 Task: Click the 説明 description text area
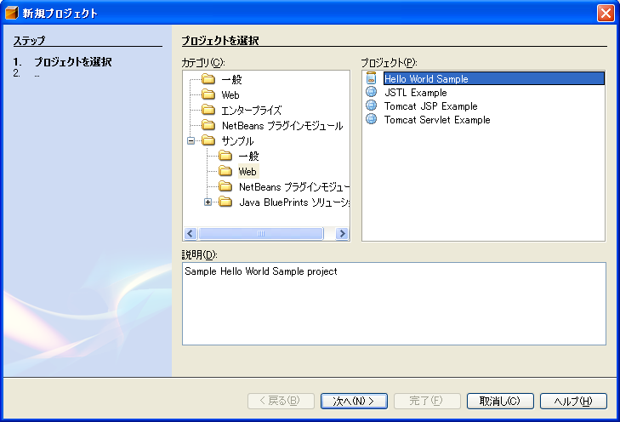(x=394, y=304)
